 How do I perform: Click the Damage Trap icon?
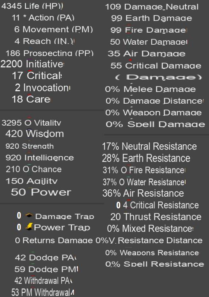click(29, 215)
